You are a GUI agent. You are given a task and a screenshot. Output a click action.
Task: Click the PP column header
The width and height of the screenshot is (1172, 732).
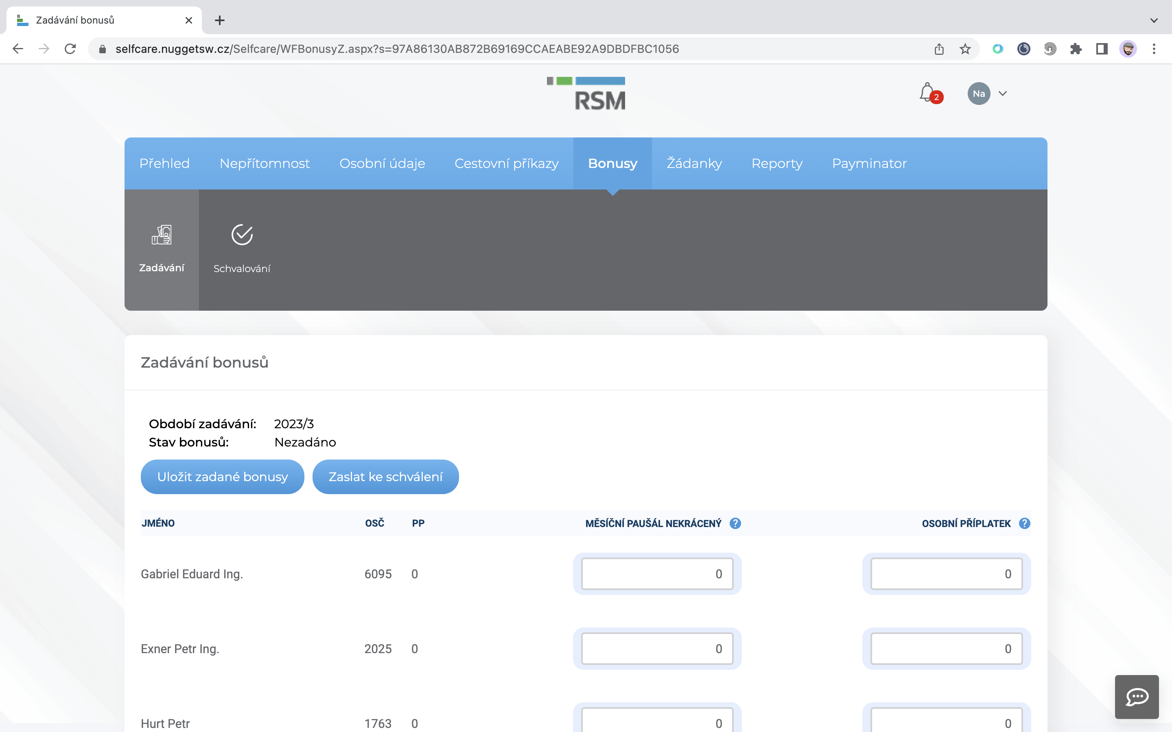pos(418,523)
